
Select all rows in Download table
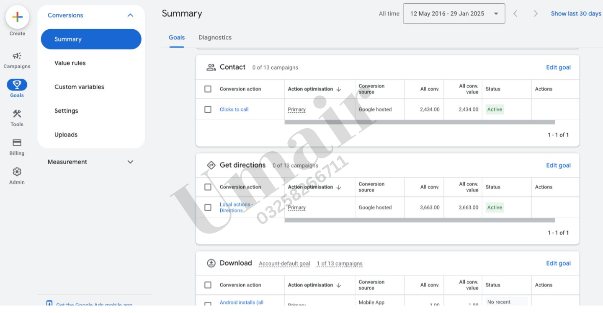pyautogui.click(x=208, y=285)
